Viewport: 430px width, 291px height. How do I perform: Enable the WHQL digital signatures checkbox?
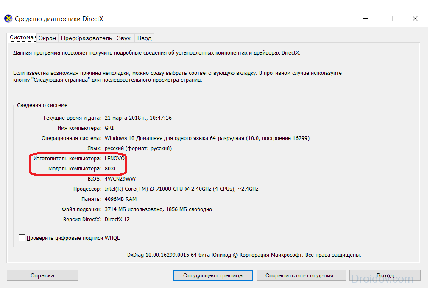pos(22,238)
